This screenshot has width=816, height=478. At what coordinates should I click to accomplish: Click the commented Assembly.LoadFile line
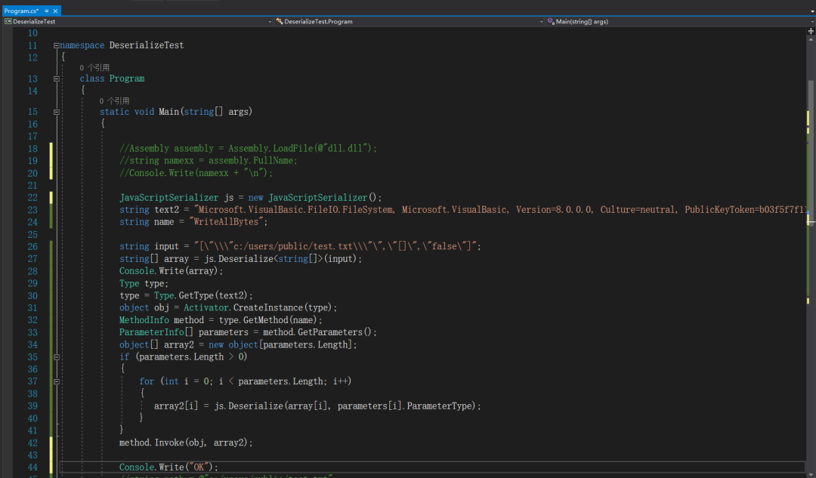(248, 149)
